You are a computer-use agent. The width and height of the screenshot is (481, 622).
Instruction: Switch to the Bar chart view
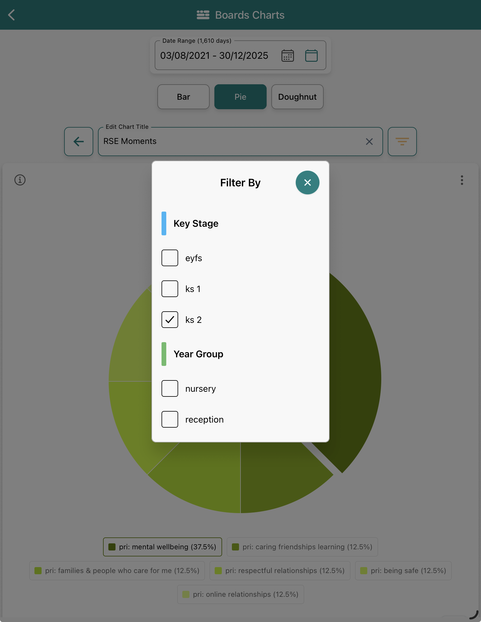(183, 97)
